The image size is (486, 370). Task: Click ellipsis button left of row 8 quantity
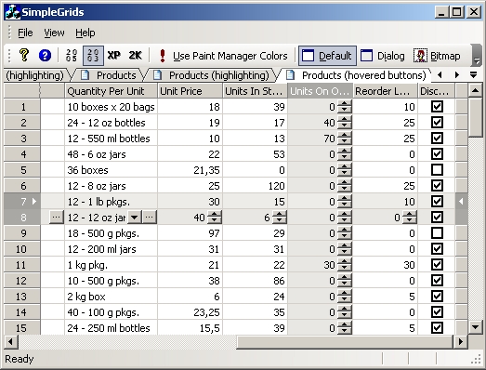[57, 218]
